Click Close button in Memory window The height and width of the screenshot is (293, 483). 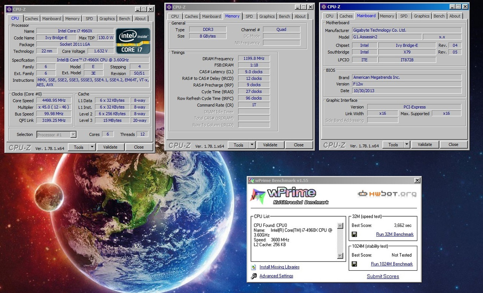point(299,145)
